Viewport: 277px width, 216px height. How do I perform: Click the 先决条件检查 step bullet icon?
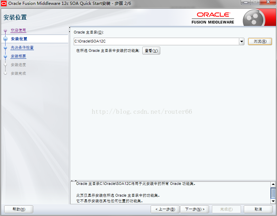[x=5, y=48]
